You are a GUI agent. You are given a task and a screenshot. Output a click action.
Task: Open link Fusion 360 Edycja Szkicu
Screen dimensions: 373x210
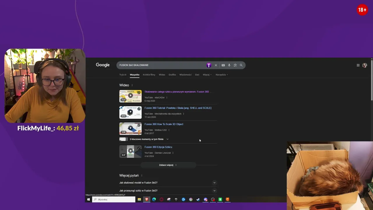158,147
